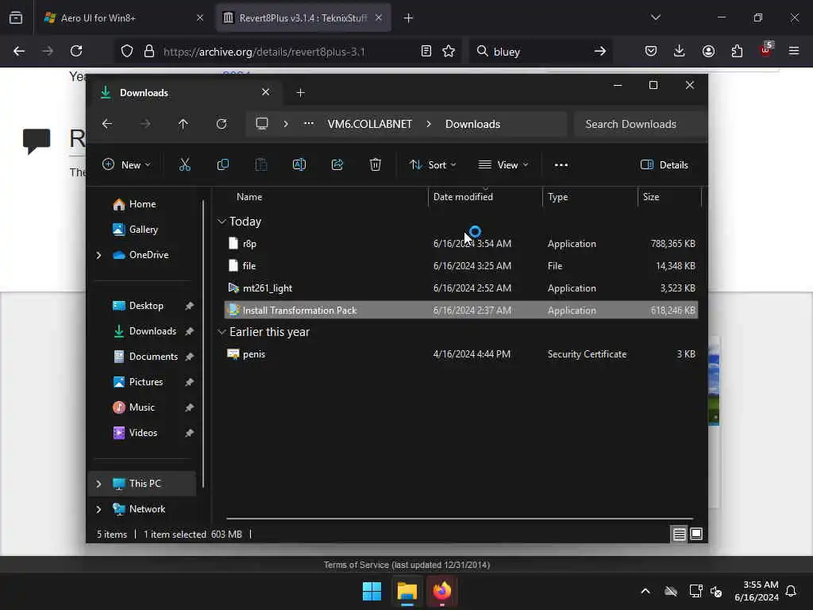Collapse the Earlier this year group
The image size is (813, 610).
coord(222,332)
